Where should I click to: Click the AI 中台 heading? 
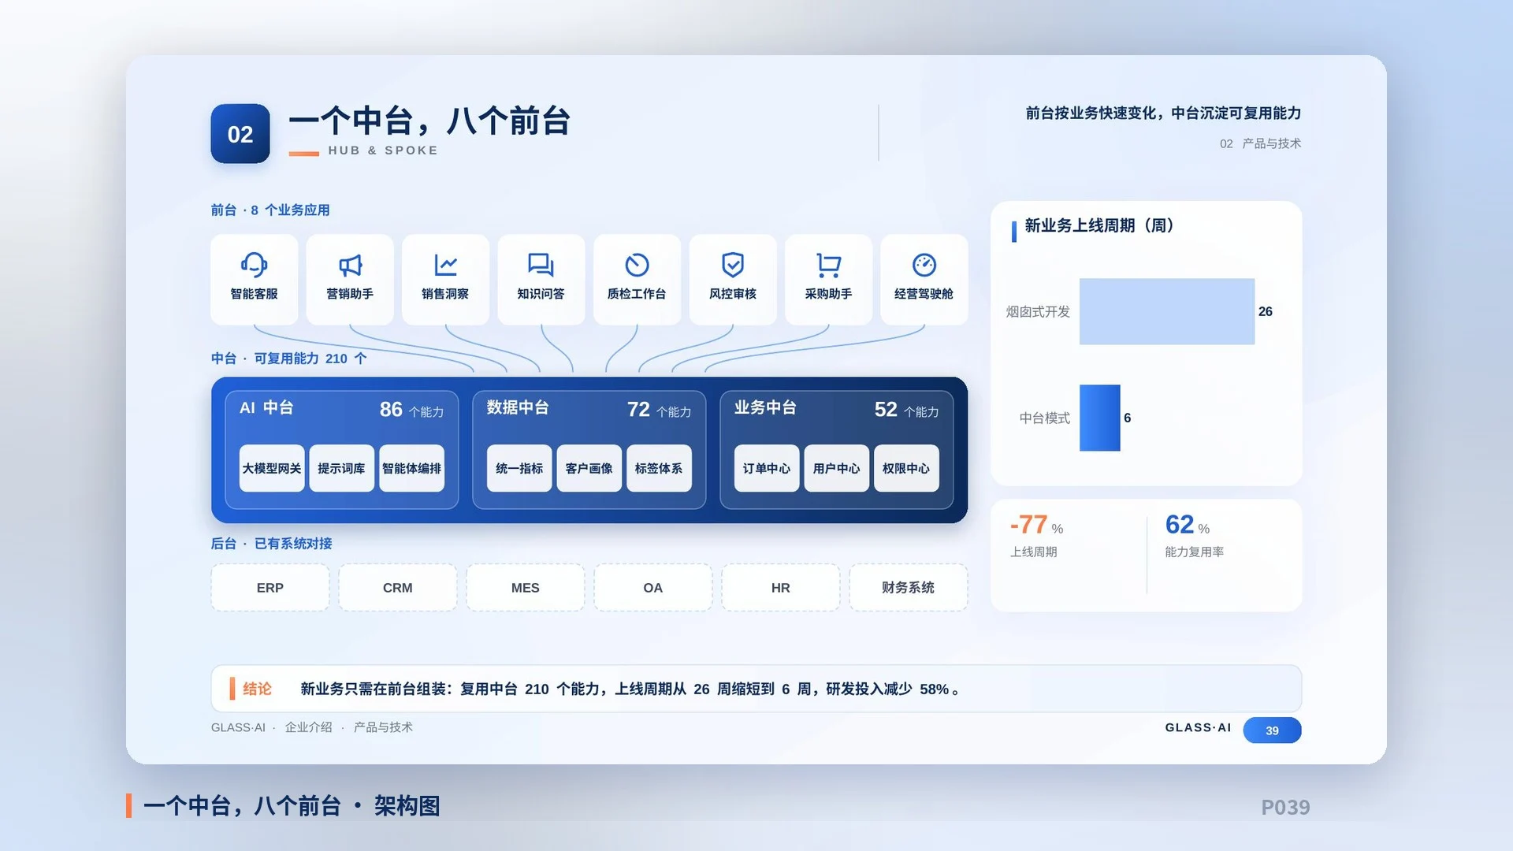tap(266, 407)
